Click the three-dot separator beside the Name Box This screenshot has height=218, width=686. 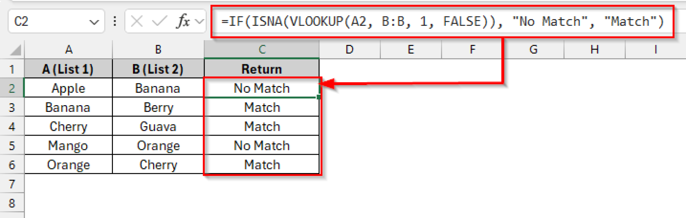coord(115,21)
